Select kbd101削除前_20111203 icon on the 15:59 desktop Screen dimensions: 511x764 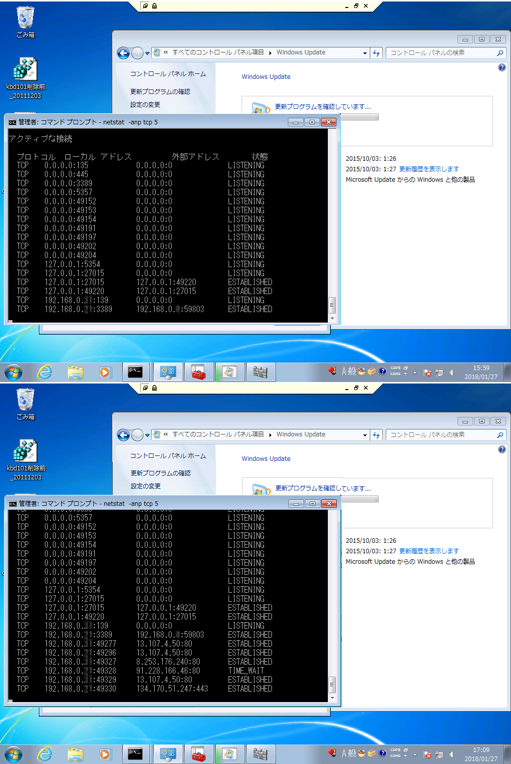[x=25, y=78]
